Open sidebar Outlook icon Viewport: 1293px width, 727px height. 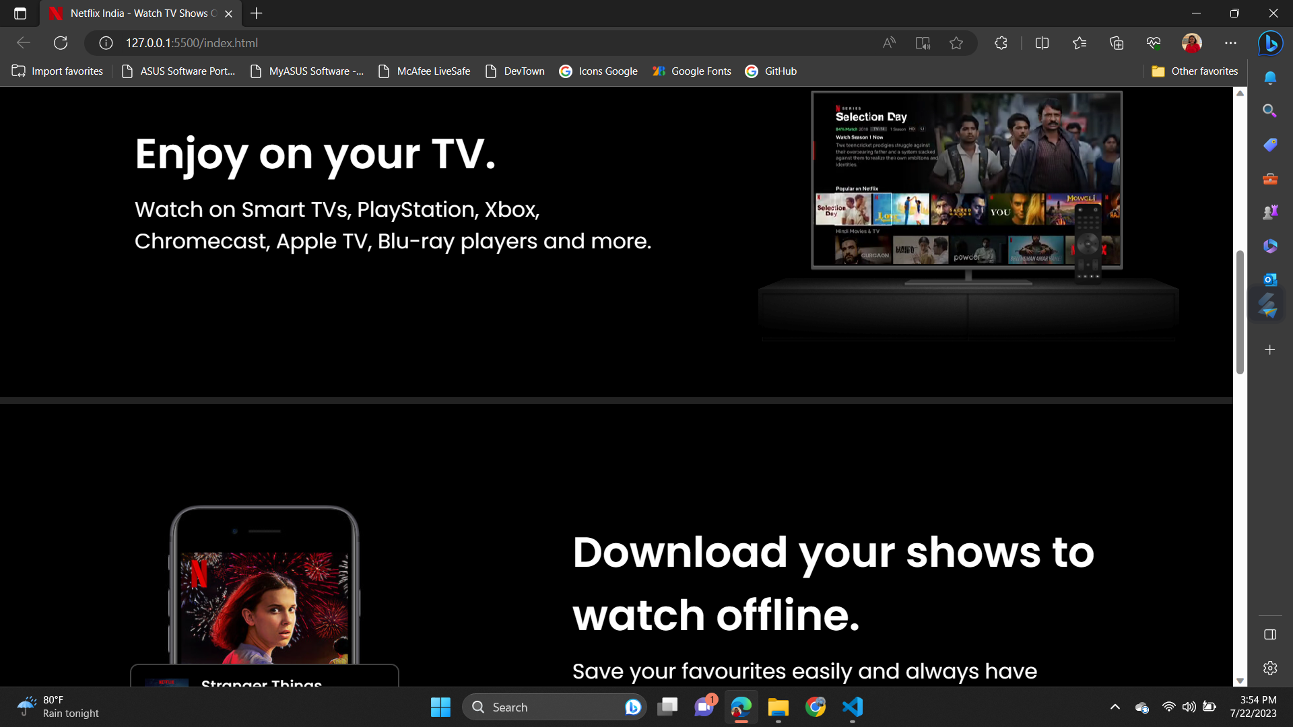tap(1270, 279)
